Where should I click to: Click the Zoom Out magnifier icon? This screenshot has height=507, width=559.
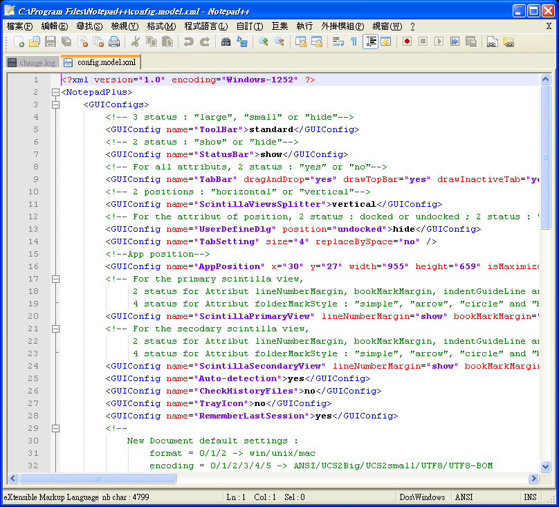(x=279, y=42)
